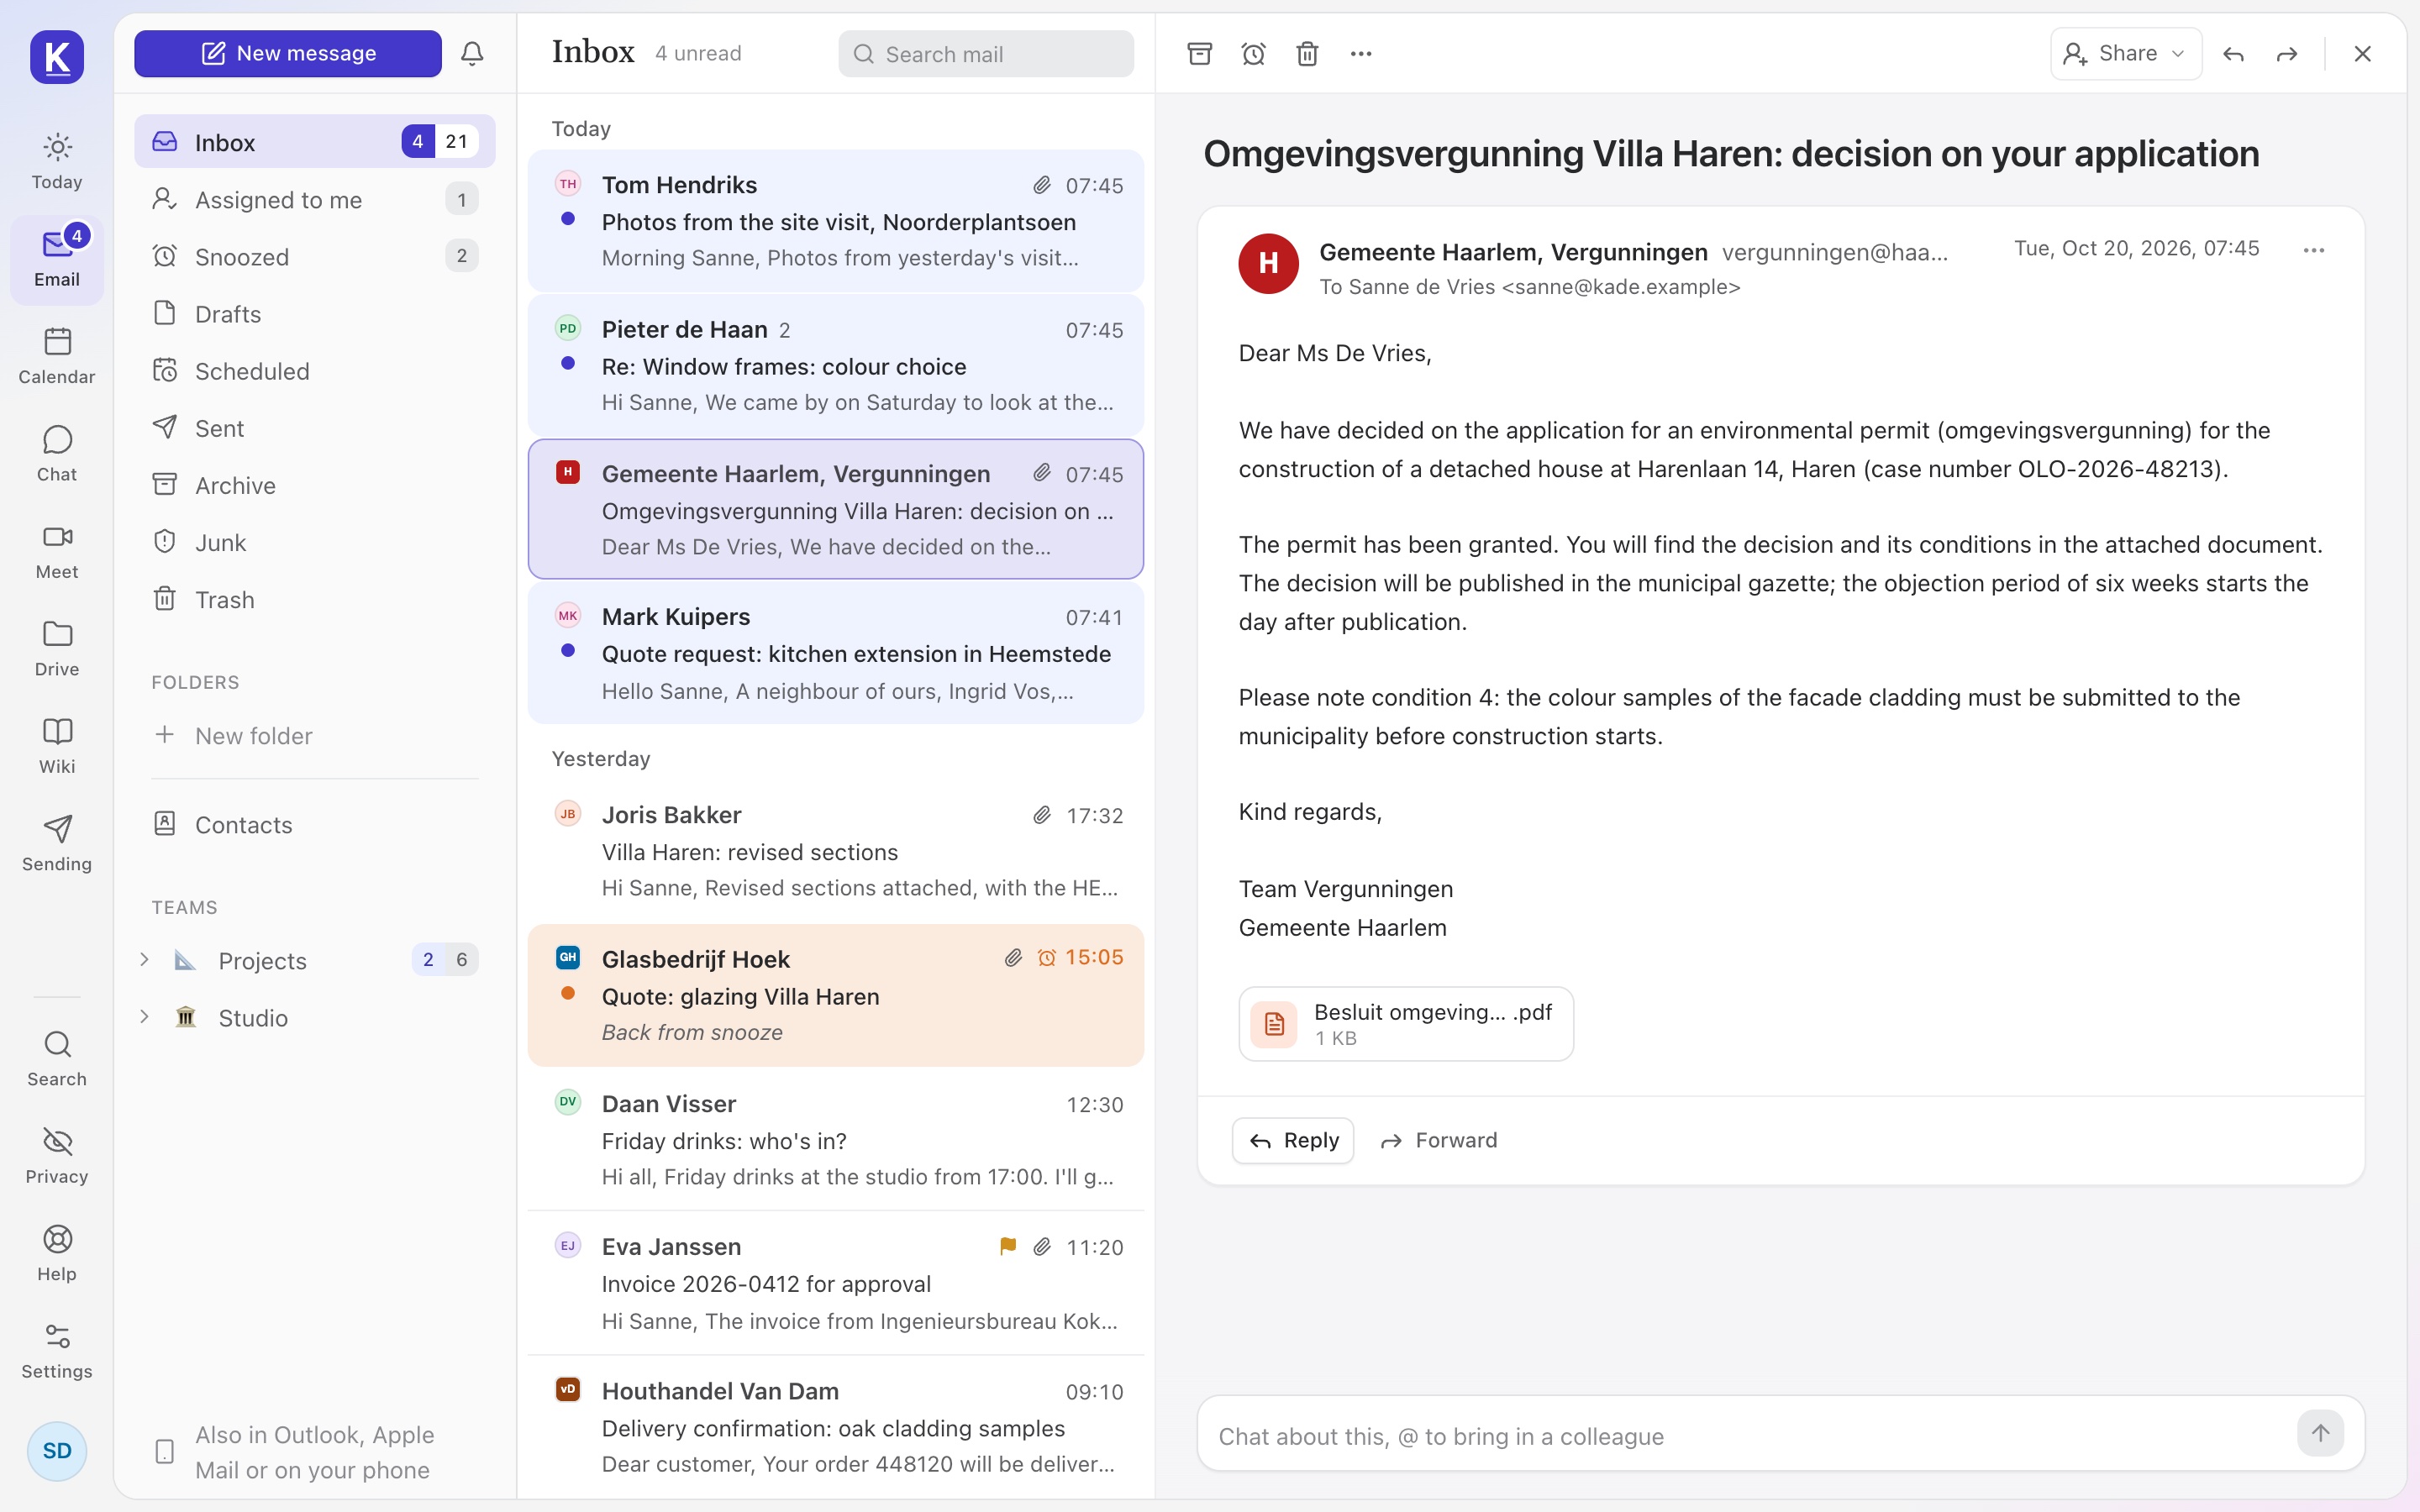Snooze the open email
This screenshot has width=2420, height=1512.
click(1254, 53)
